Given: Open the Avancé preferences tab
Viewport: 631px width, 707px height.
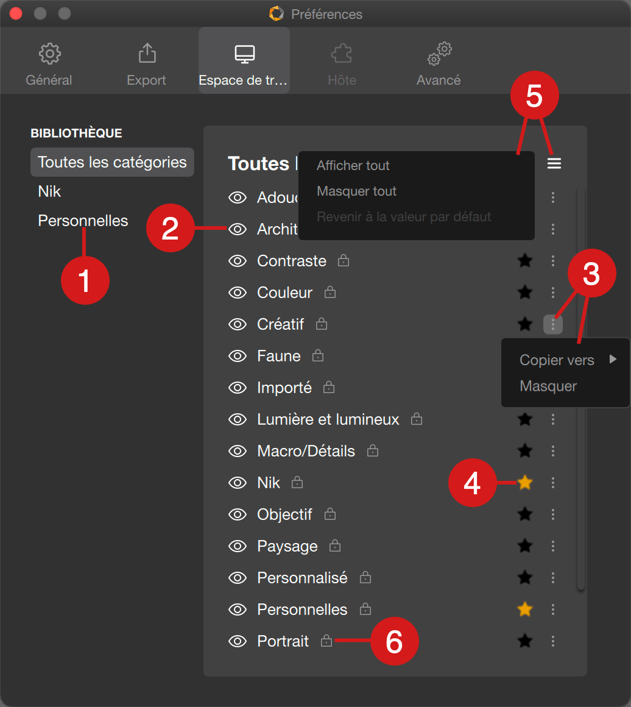Looking at the screenshot, I should (439, 64).
